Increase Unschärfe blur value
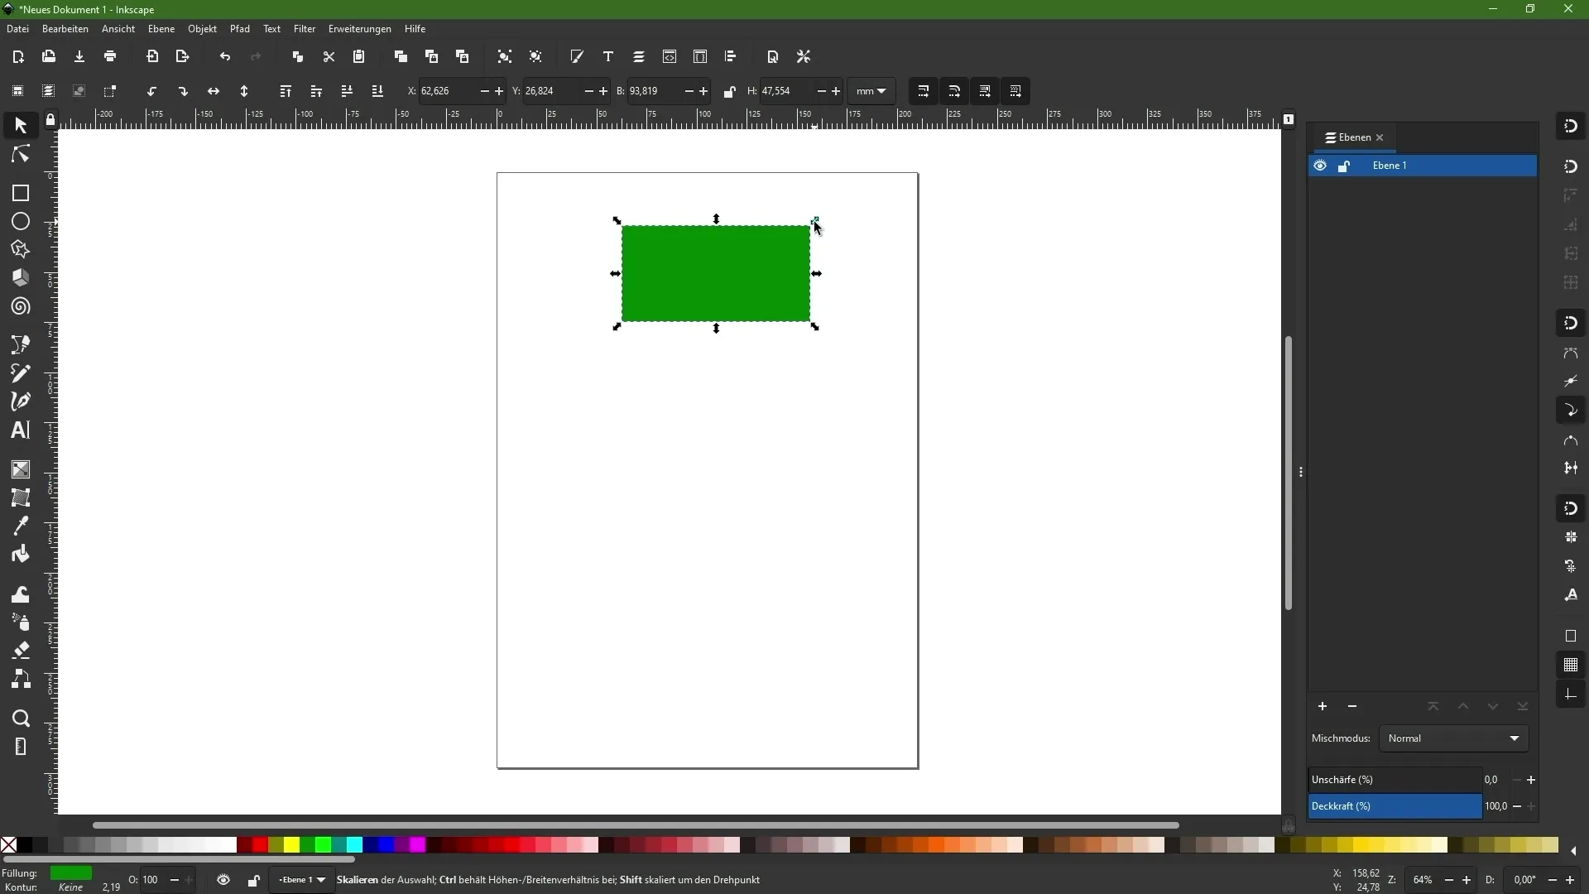1589x894 pixels. pyautogui.click(x=1531, y=780)
